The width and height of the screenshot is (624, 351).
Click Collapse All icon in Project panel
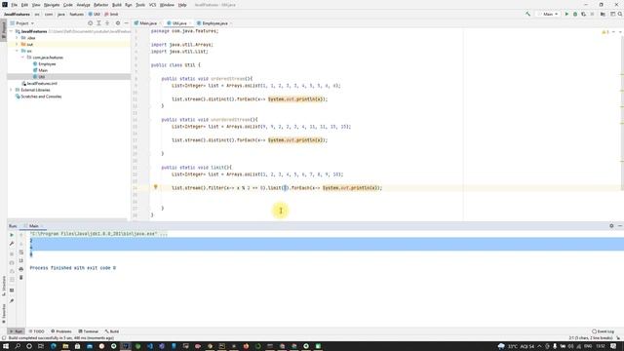107,23
